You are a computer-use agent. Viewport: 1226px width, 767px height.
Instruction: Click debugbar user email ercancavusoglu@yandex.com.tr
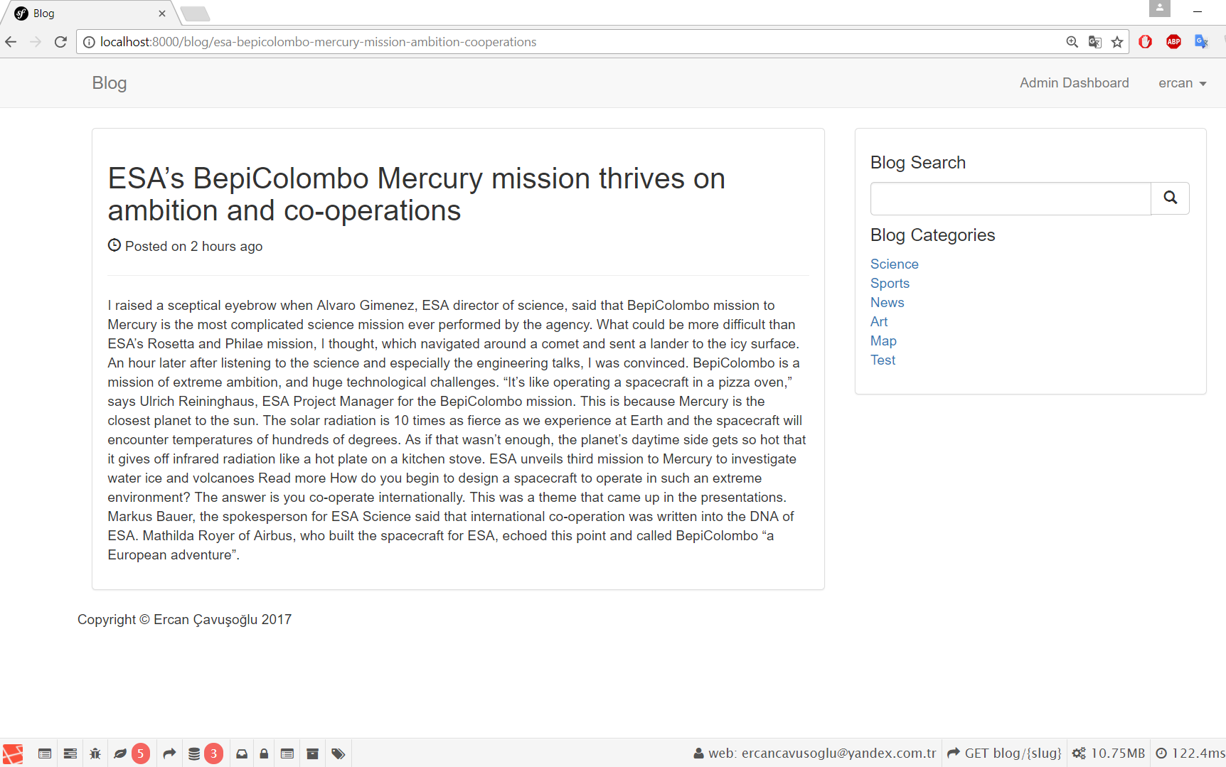(815, 753)
